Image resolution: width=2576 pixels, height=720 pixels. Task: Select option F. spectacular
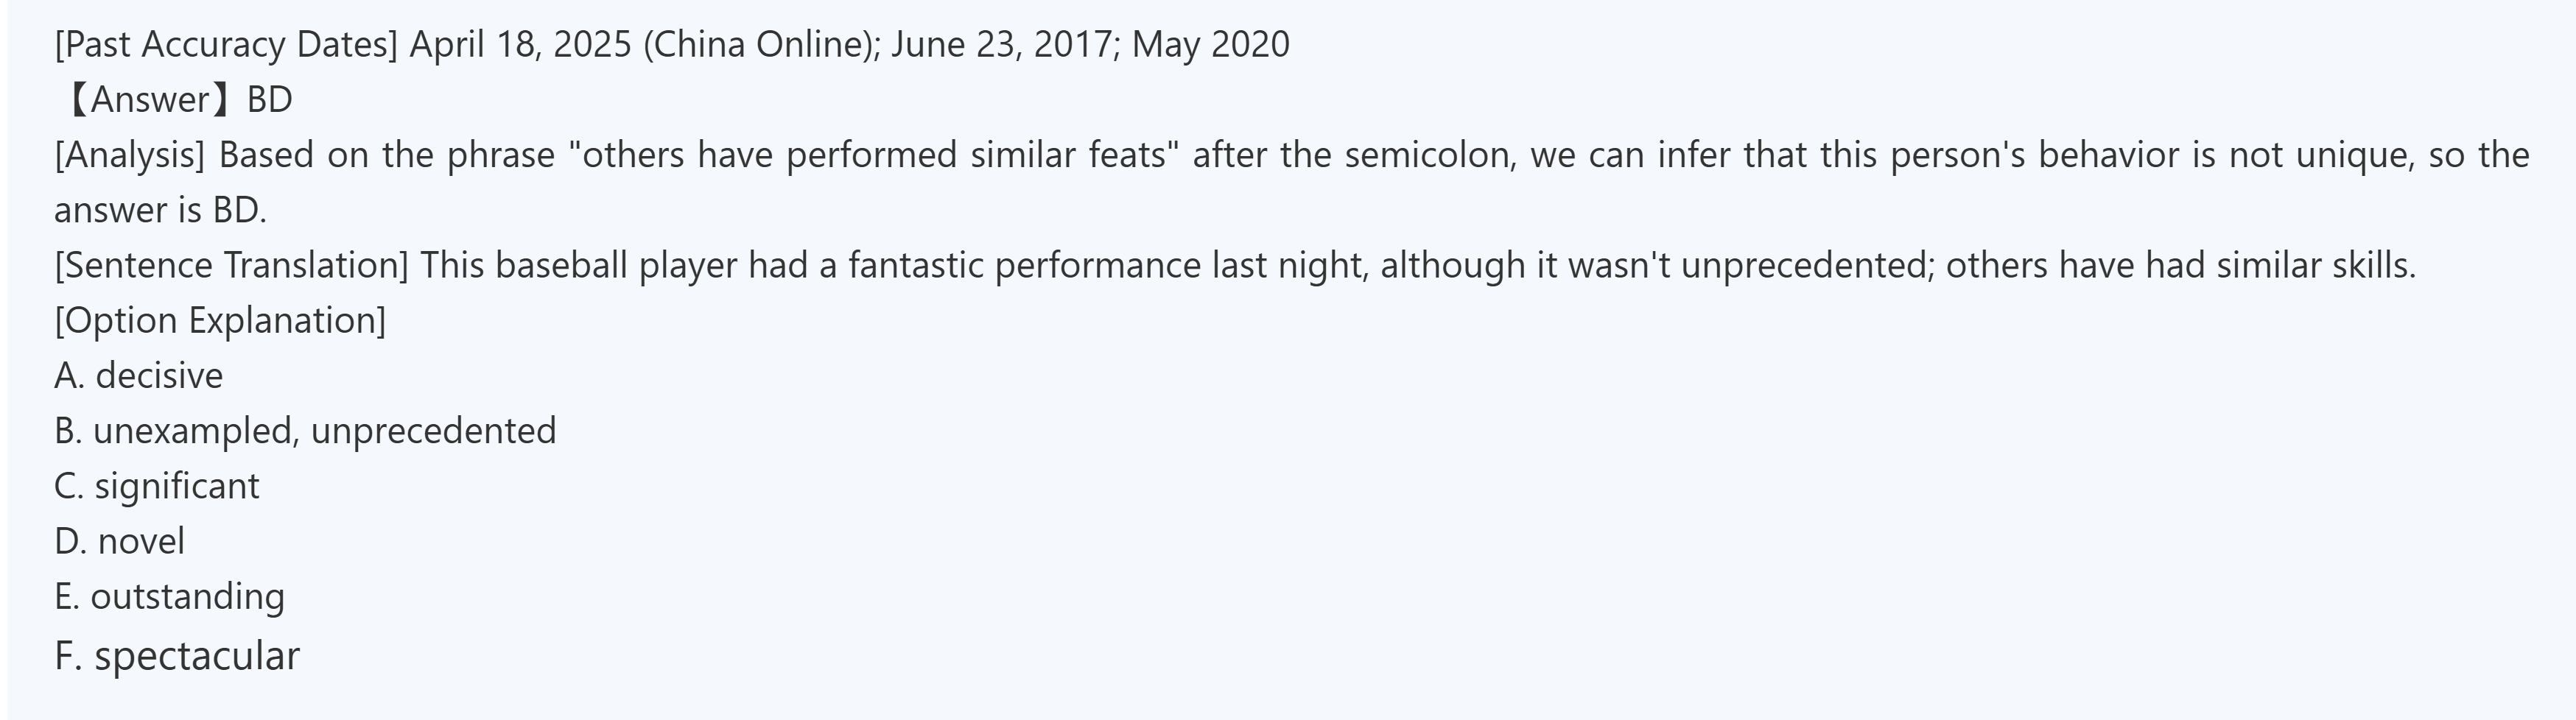click(x=177, y=656)
